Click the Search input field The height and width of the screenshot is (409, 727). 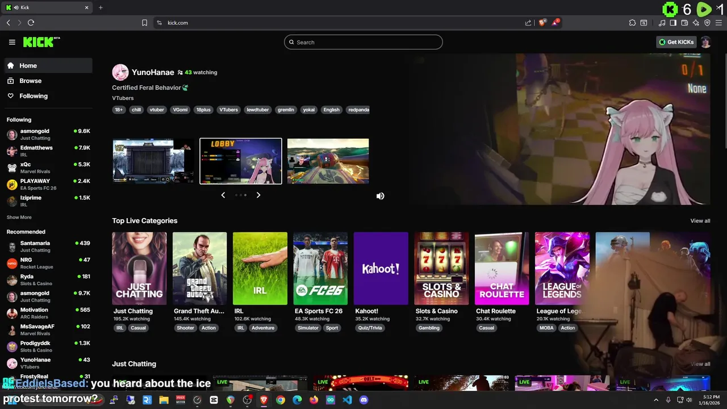tap(363, 42)
